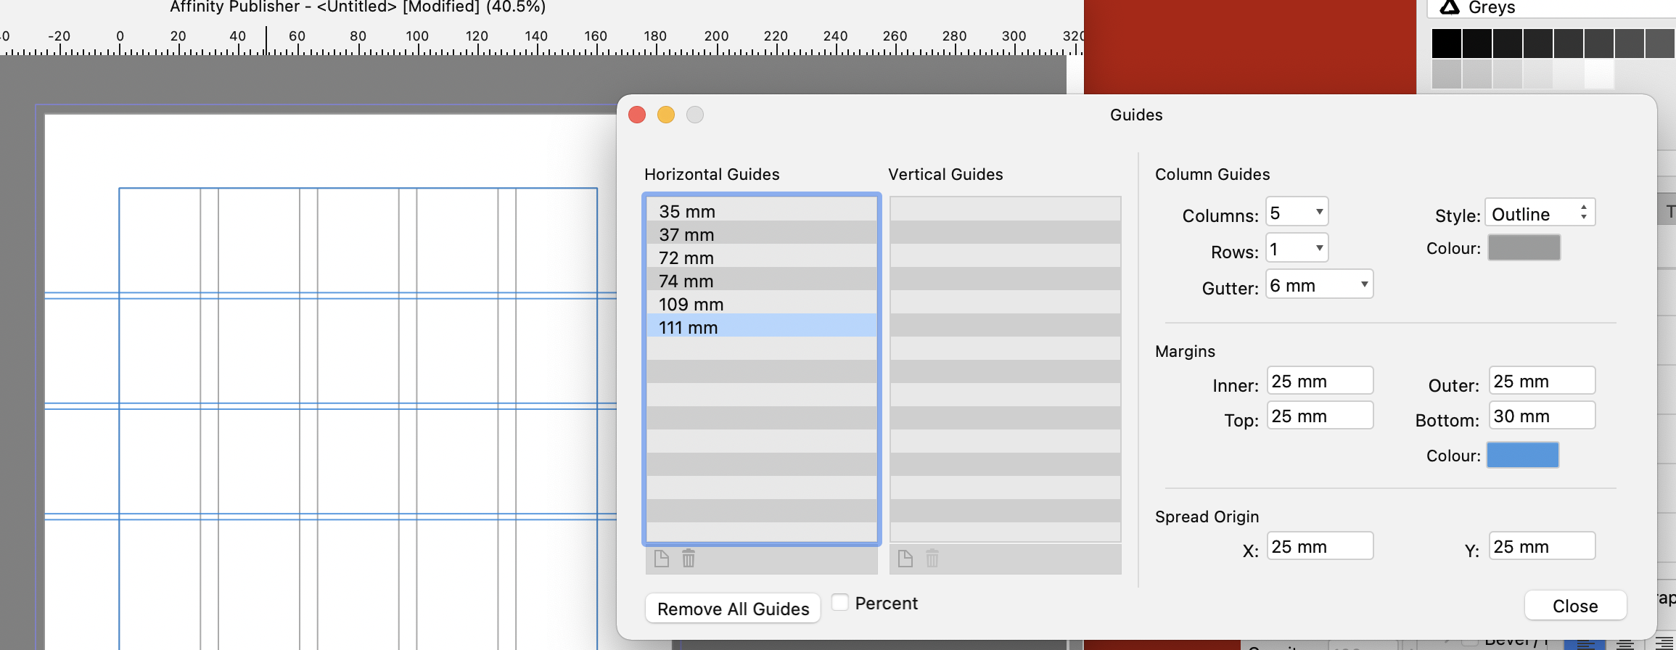The height and width of the screenshot is (650, 1676).
Task: Pick the lightest swatch in Greys palette
Action: [1598, 74]
